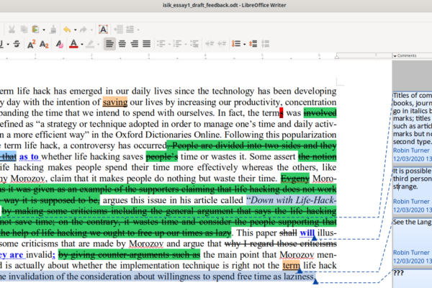Image resolution: width=432 pixels, height=288 pixels.
Task: Click the struck-through name 'Evgeny'
Action: click(294, 179)
